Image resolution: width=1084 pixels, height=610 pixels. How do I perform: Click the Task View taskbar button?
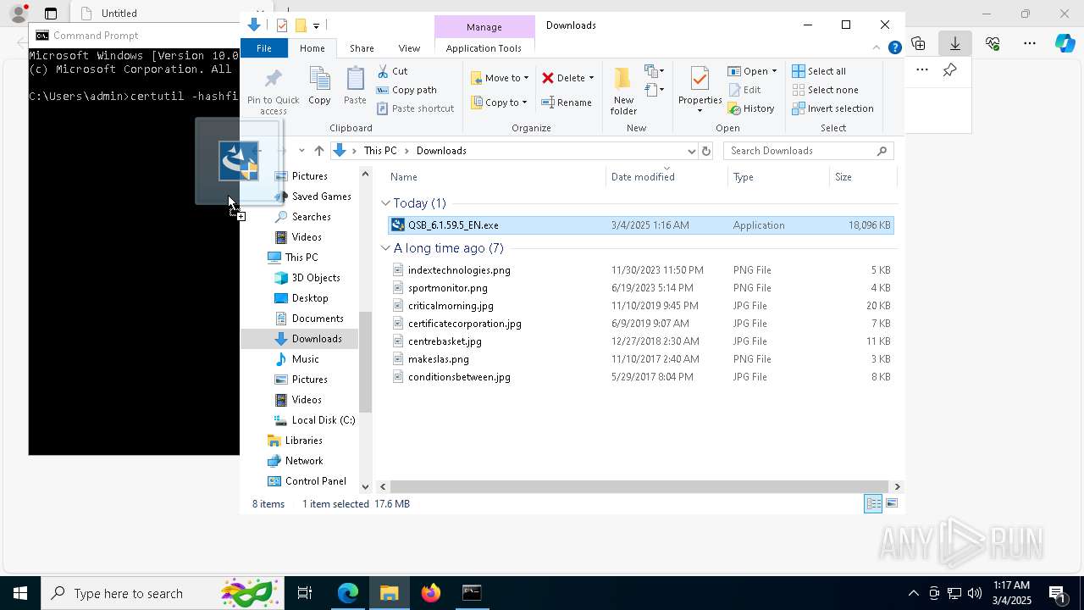click(x=305, y=593)
